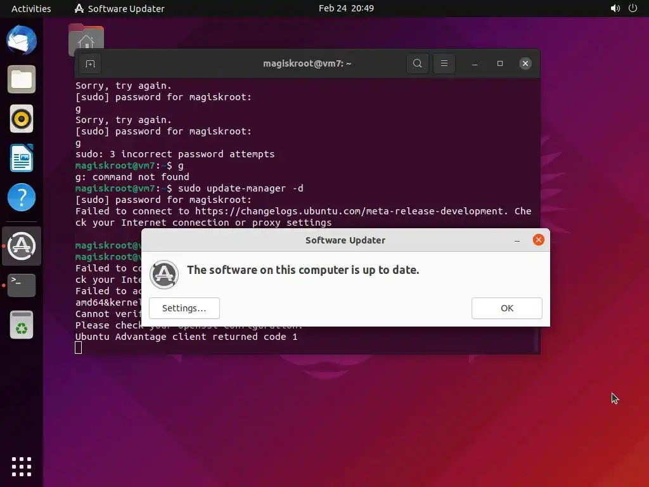Open LibreOffice Writer from the dock
The image size is (649, 487).
point(22,158)
